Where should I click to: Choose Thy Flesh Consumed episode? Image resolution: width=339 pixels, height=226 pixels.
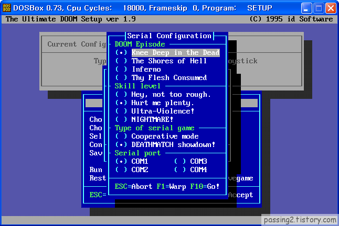161,78
